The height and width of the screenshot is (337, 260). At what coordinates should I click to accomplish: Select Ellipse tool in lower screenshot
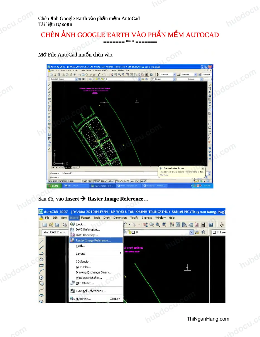(41, 295)
